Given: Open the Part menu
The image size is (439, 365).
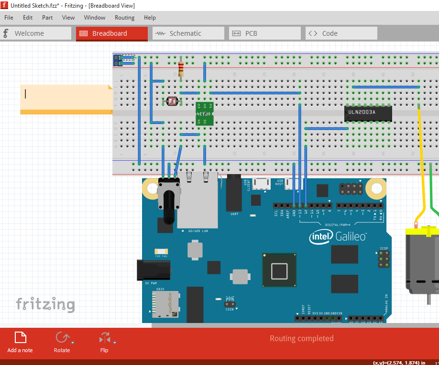Looking at the screenshot, I should coord(47,18).
